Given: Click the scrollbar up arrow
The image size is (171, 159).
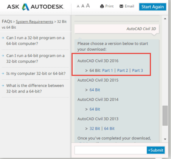Looking at the screenshot, I should coord(165,19).
